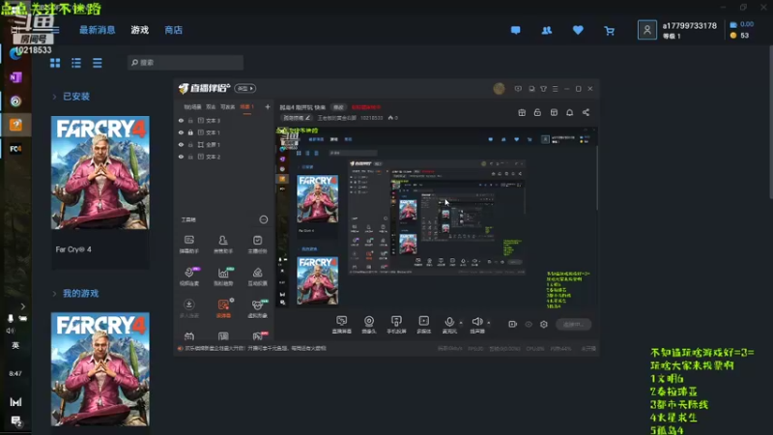773x435 pixels.
Task: Toggle visibility of the 文本 1 layer
Action: pyautogui.click(x=181, y=132)
